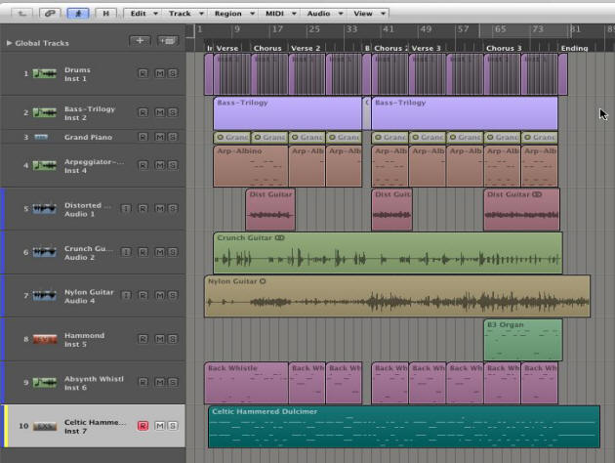Image resolution: width=615 pixels, height=463 pixels.
Task: Expand the Global Tracks disclosure triangle
Action: (x=9, y=43)
